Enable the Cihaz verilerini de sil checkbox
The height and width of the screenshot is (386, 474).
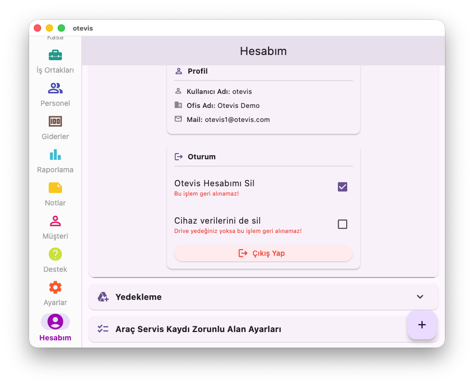click(343, 224)
